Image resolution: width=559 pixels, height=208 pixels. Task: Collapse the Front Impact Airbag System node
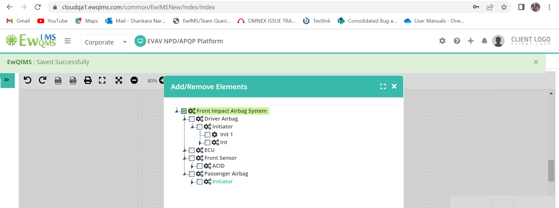[x=176, y=111]
